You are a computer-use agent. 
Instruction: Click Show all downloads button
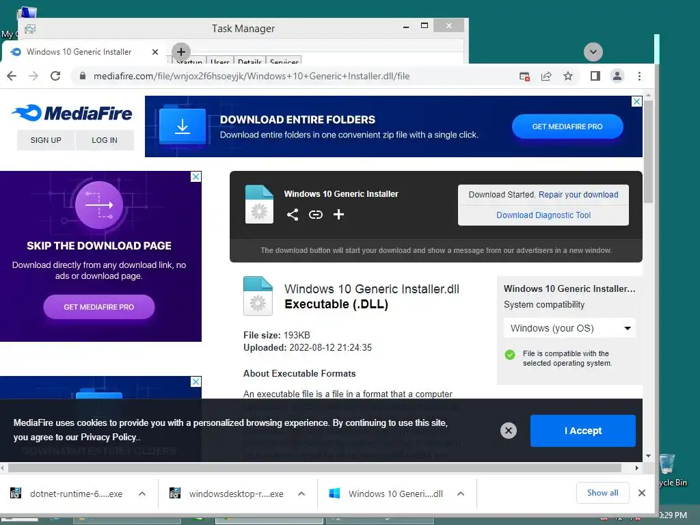[x=603, y=493]
